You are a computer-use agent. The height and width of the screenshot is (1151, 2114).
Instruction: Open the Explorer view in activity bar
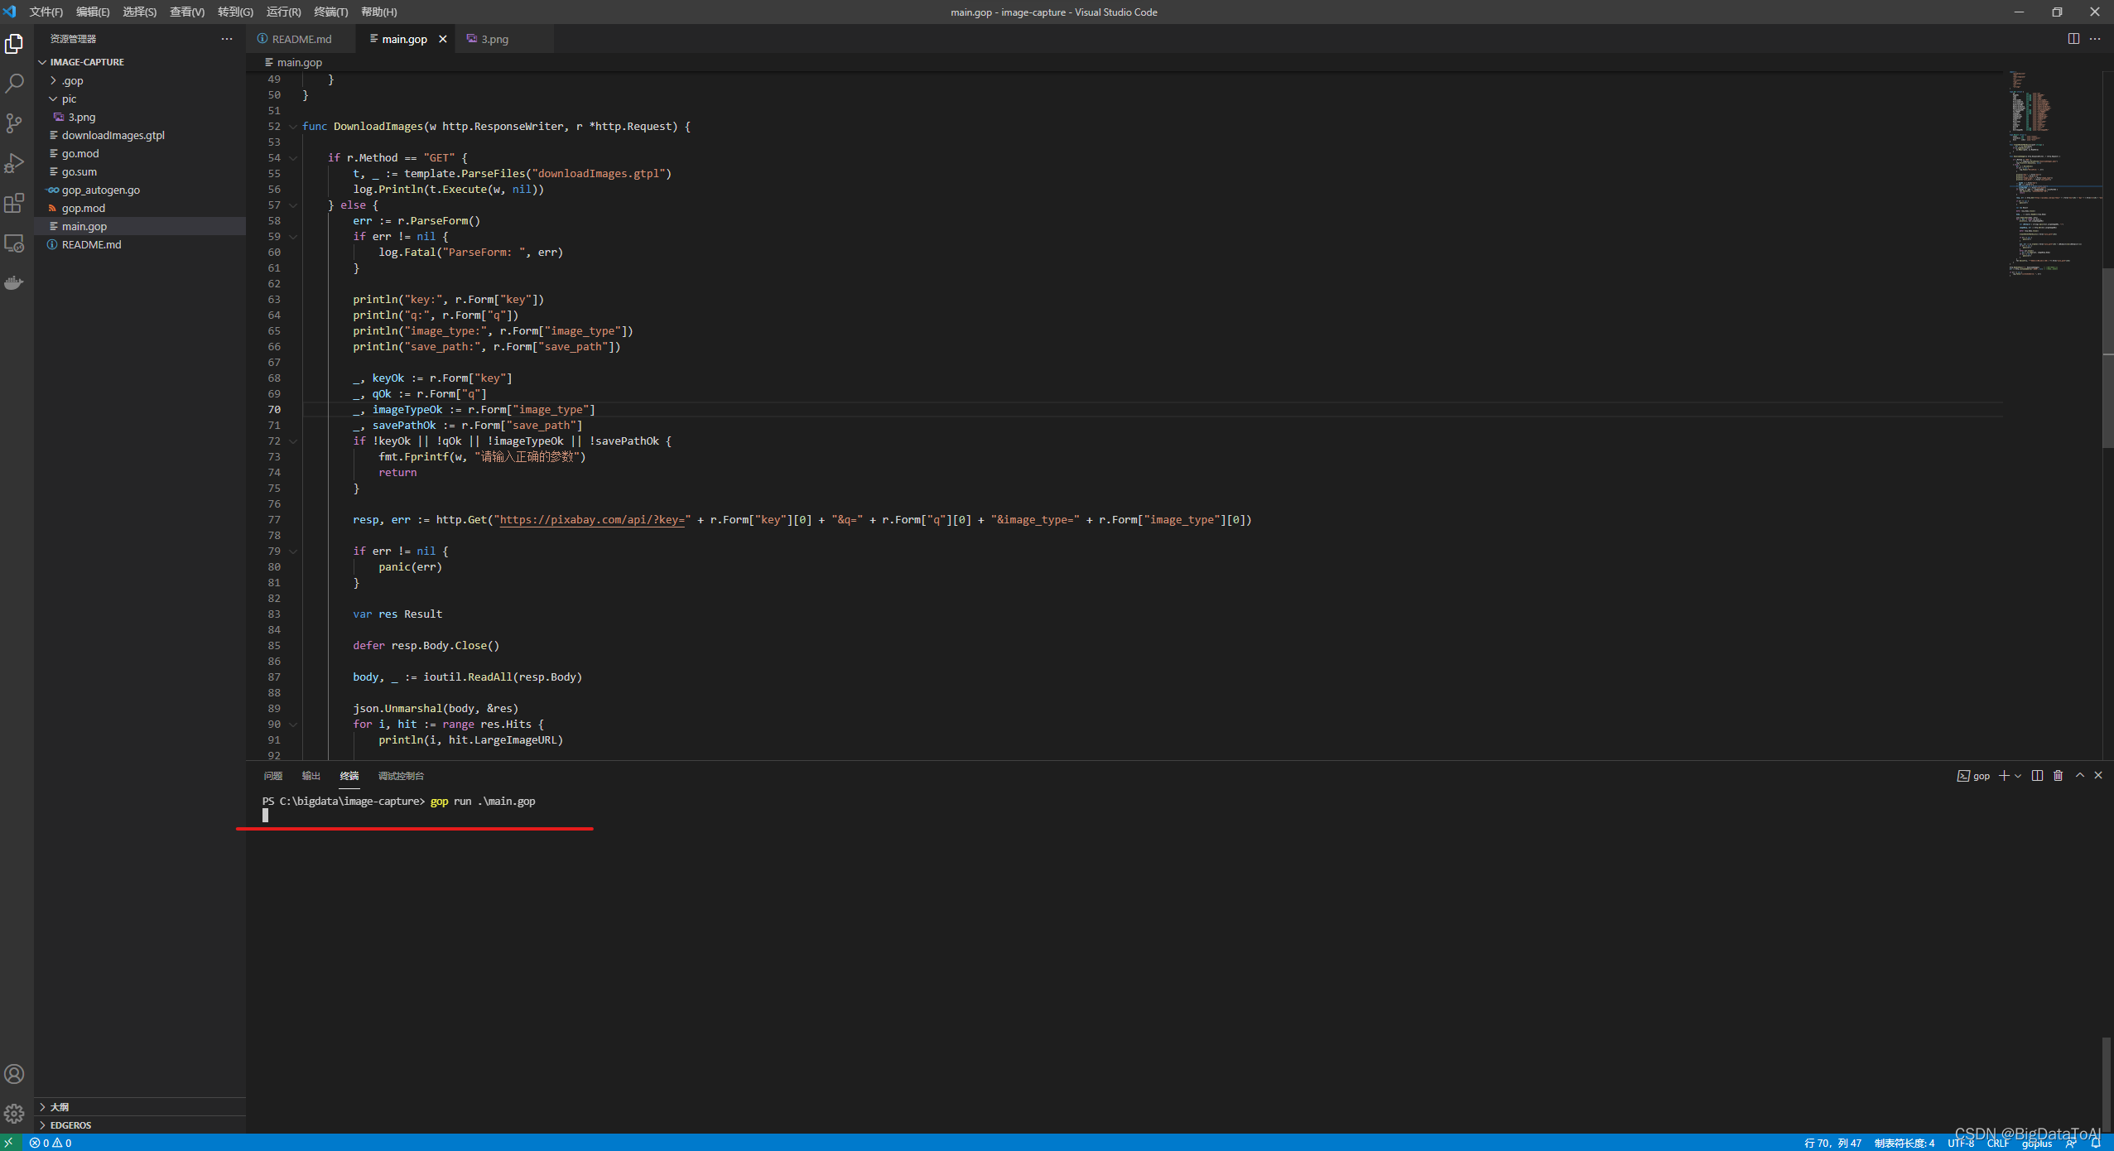point(14,43)
